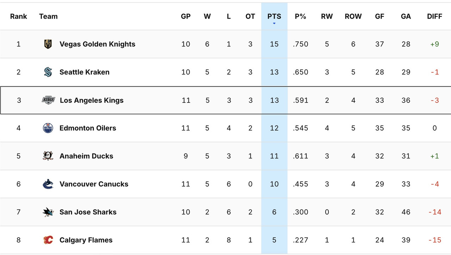Select the Rank column header
Image resolution: width=451 pixels, height=255 pixels.
18,16
